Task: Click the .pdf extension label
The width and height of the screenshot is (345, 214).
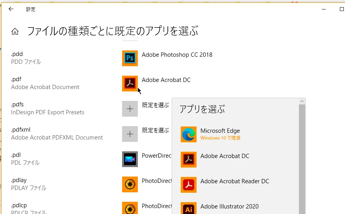Action: tap(16, 79)
